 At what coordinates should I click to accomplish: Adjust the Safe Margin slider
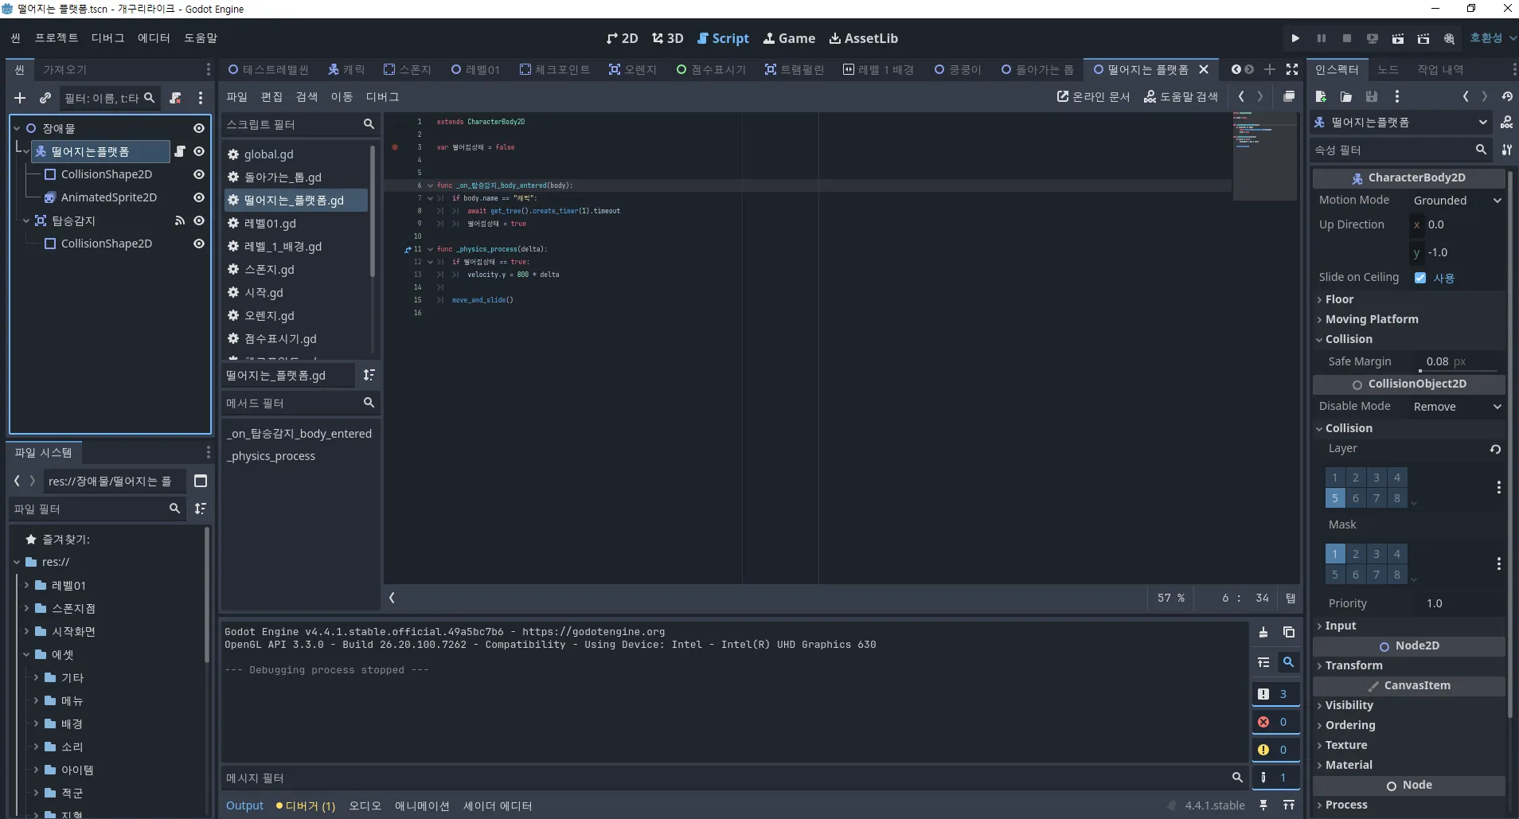click(1458, 370)
